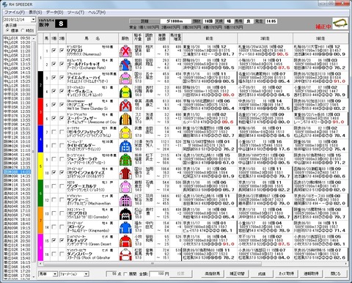
Task: Open the ファイル(F) menu
Action: 15,12
